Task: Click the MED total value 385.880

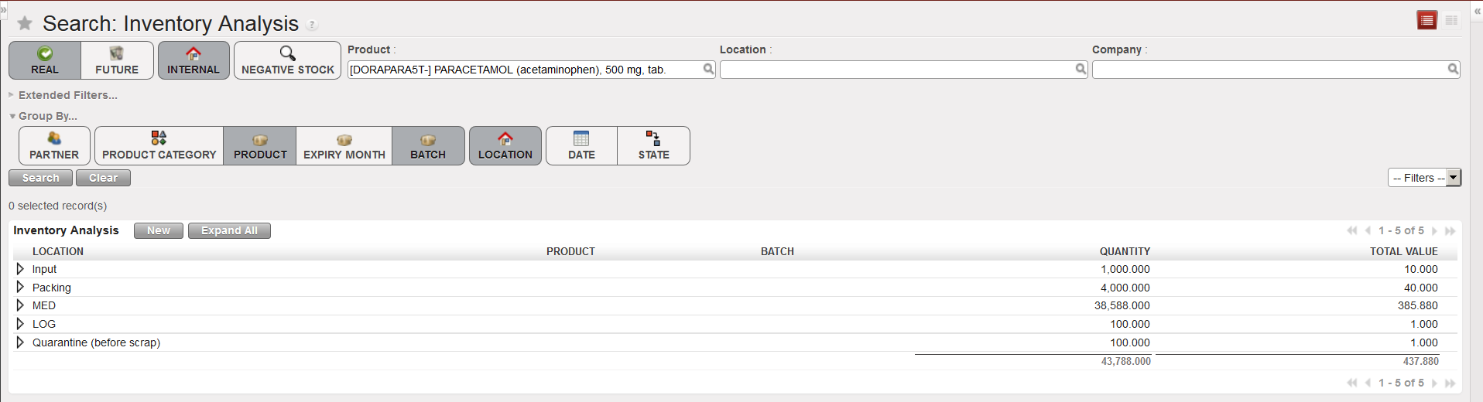Action: (x=1417, y=305)
